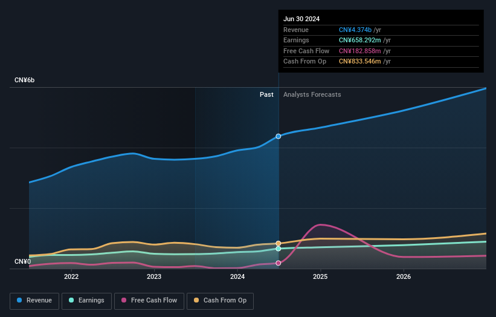Click the CN¥6b y-axis label
This screenshot has height=317, width=496.
click(x=24, y=80)
